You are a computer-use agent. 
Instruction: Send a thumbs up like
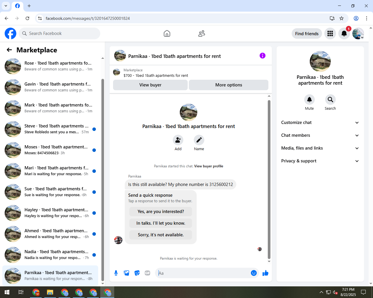click(x=265, y=273)
